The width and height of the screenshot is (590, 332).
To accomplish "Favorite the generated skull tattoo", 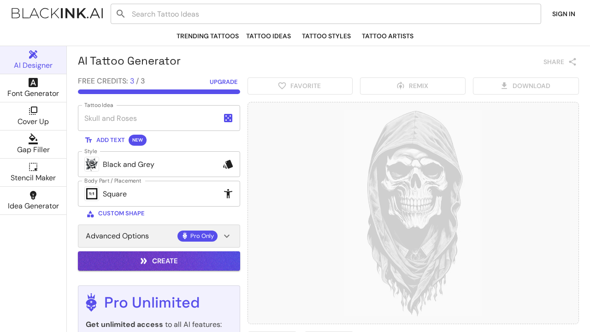I will (300, 86).
